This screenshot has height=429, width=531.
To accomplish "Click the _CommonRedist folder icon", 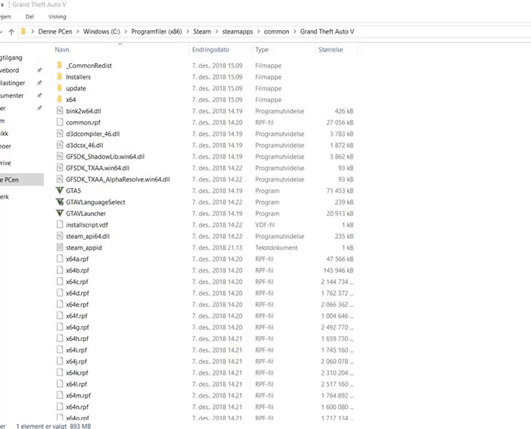I will (59, 65).
